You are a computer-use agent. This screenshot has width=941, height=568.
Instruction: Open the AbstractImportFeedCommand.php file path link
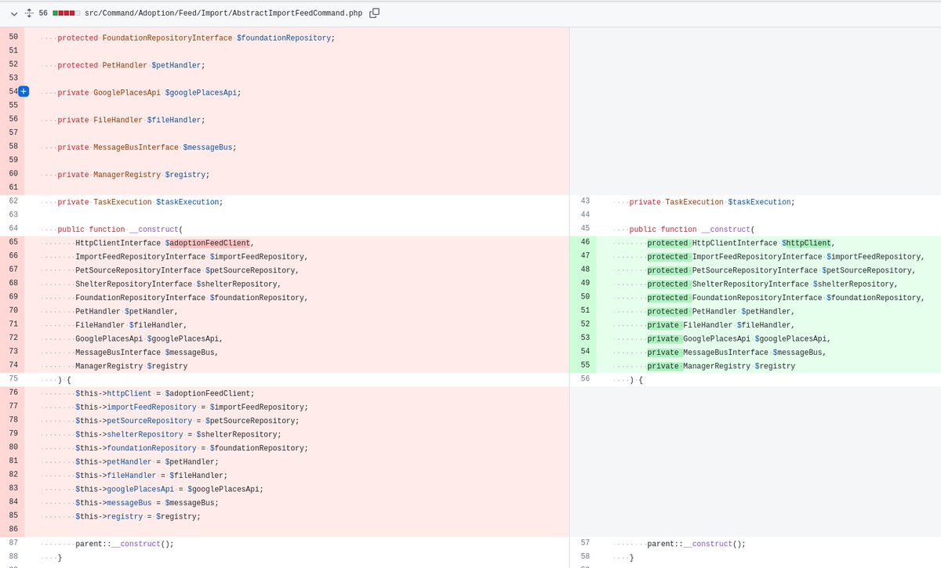click(x=223, y=13)
